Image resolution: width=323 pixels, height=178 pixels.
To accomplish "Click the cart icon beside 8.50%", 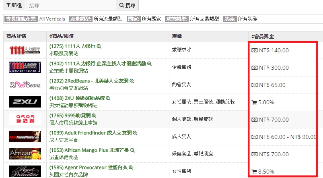I will pos(254,172).
